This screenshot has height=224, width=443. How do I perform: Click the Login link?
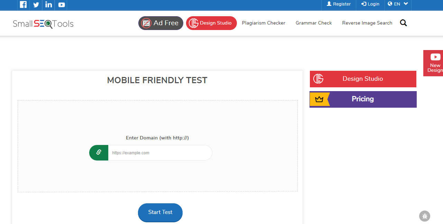[370, 4]
